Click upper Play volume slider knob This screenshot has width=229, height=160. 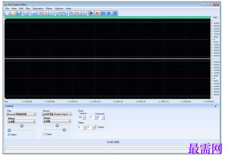coord(22,126)
